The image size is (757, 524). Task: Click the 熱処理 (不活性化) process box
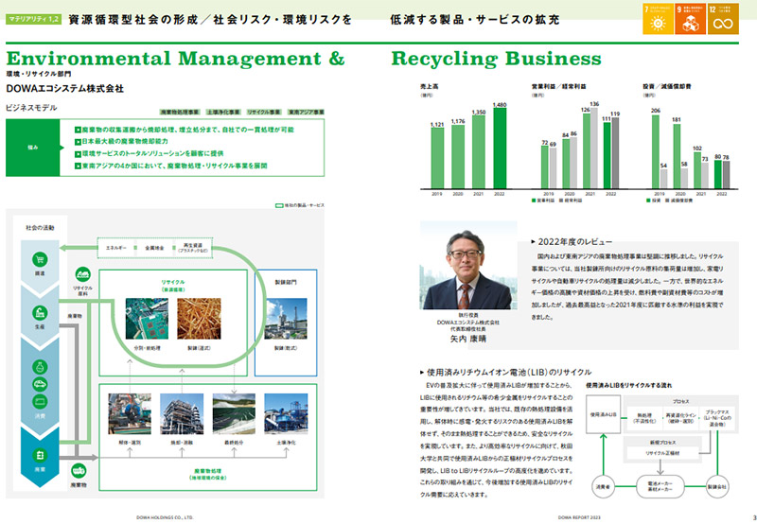644,418
